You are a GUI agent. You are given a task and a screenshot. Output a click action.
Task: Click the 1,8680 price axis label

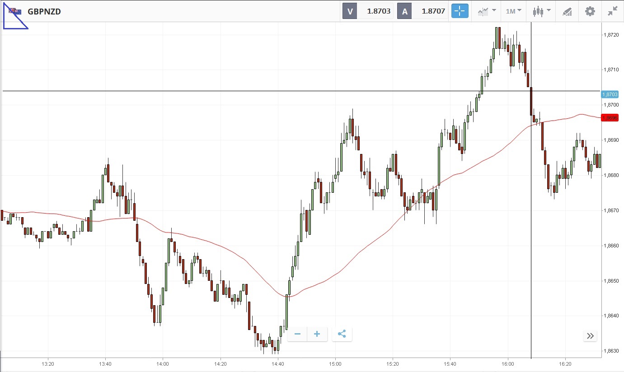pyautogui.click(x=611, y=175)
